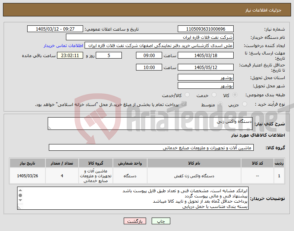Screen dimensions: 294x231
Task: Click the resize grip of the description box
Action: click(50, 128)
